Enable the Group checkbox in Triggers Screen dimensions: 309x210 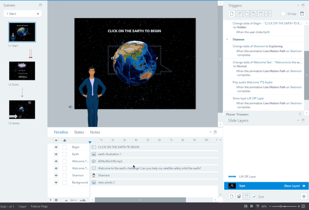click(x=283, y=14)
